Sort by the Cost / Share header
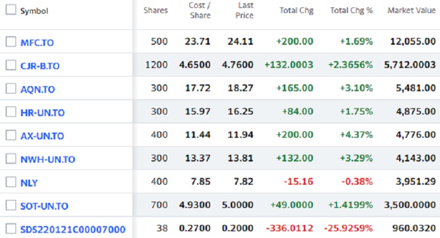440x238 pixels. coord(200,10)
